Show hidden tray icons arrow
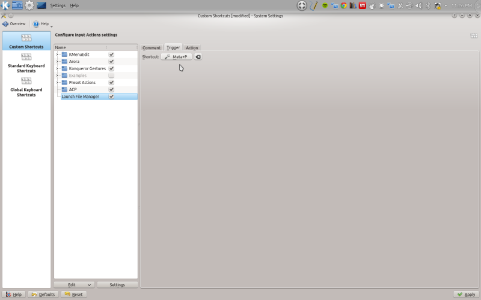This screenshot has height=300, width=481. click(x=446, y=5)
